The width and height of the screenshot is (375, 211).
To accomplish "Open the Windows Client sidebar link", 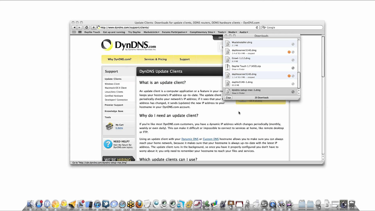I will pos(112,84).
